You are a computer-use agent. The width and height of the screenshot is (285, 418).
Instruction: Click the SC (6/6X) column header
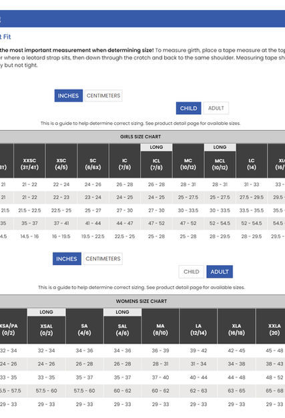pos(93,161)
